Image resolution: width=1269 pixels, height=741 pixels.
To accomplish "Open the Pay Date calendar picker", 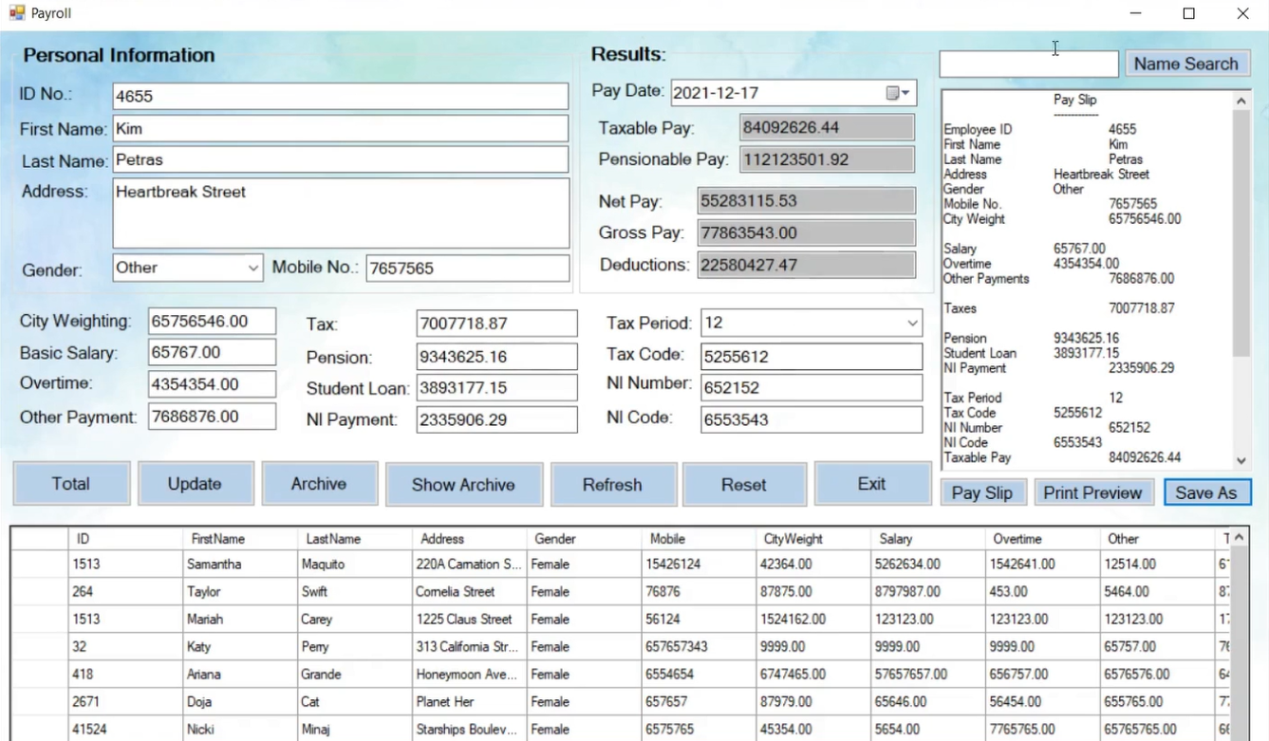I will (x=897, y=93).
